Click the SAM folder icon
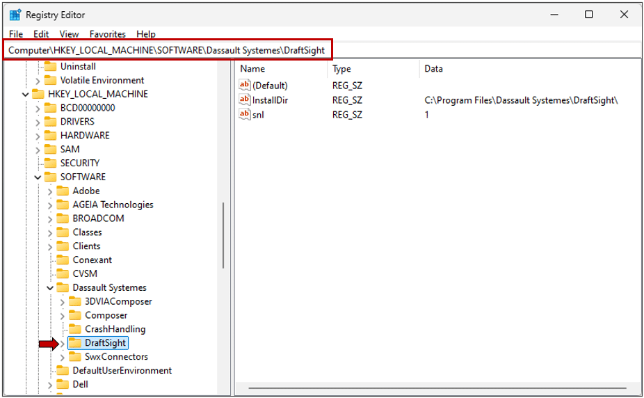This screenshot has height=398, width=644. (50, 150)
